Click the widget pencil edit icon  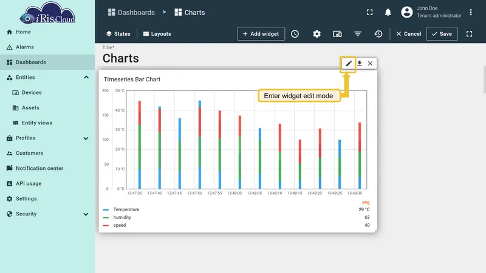(x=348, y=64)
